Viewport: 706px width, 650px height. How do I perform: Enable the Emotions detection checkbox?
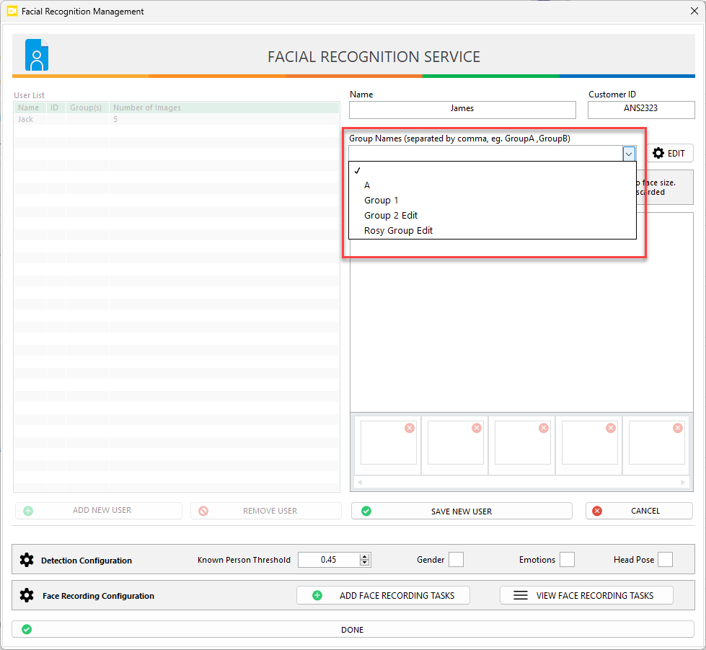(567, 560)
